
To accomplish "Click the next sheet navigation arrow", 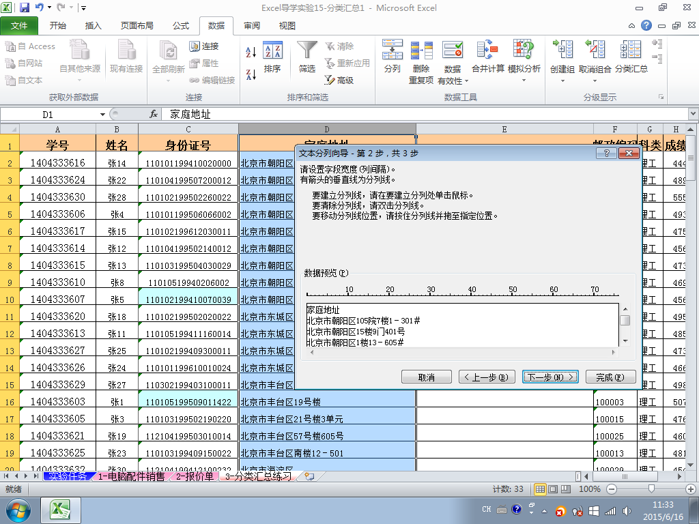I will (27, 476).
